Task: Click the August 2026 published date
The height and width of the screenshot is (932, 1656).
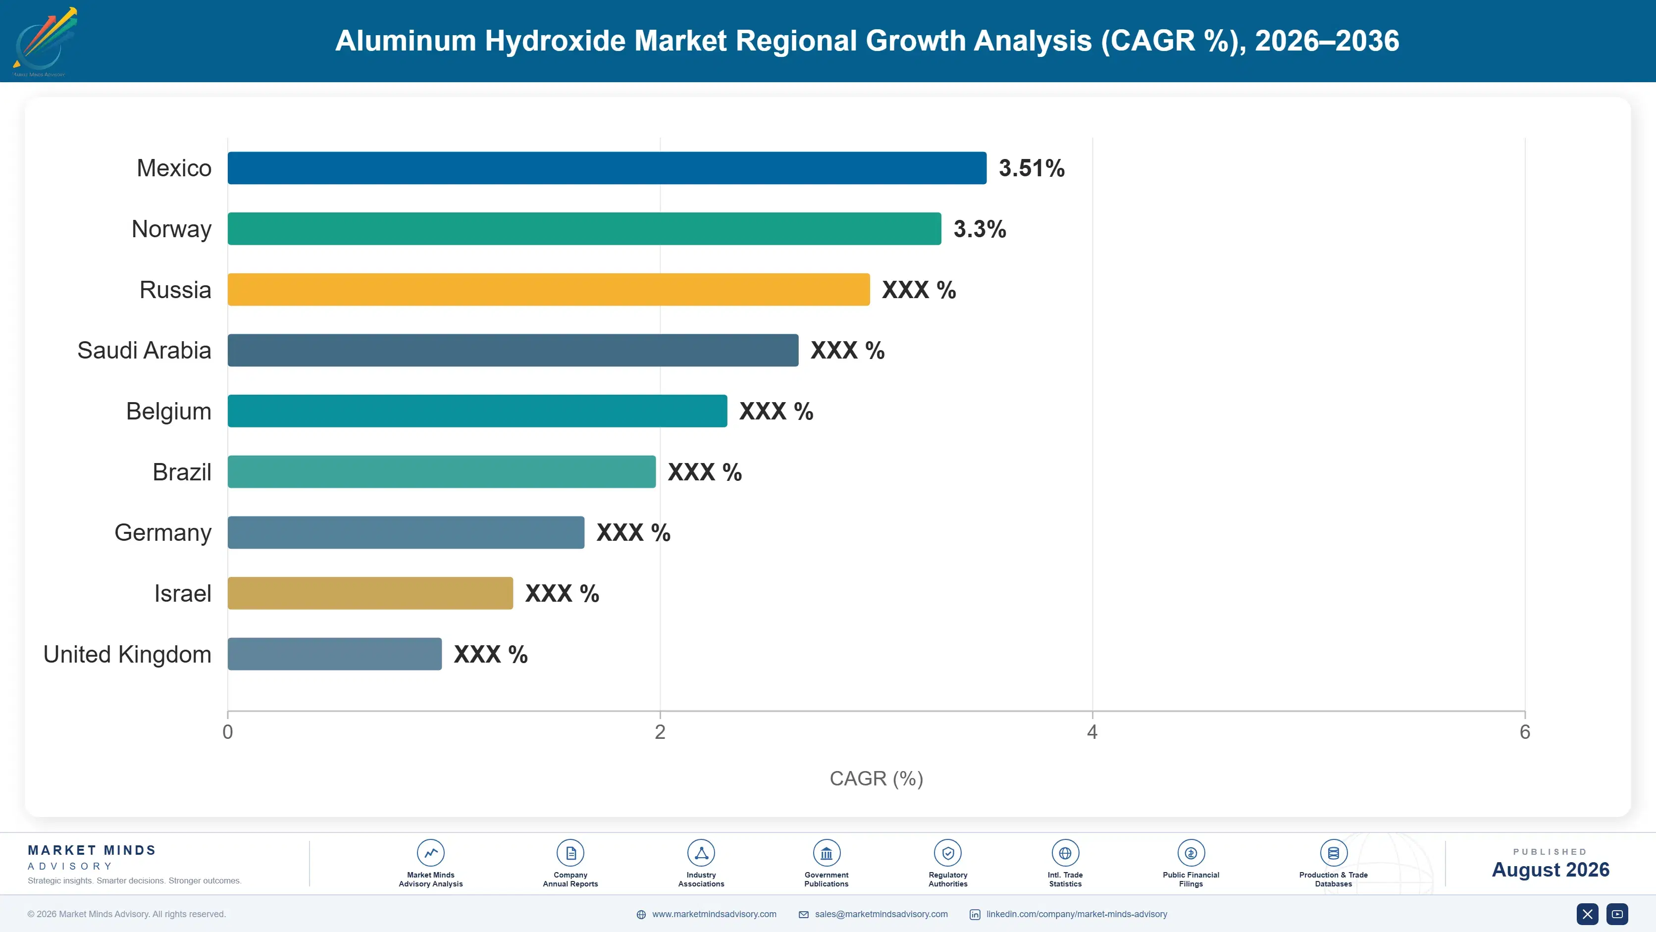Action: [x=1550, y=870]
